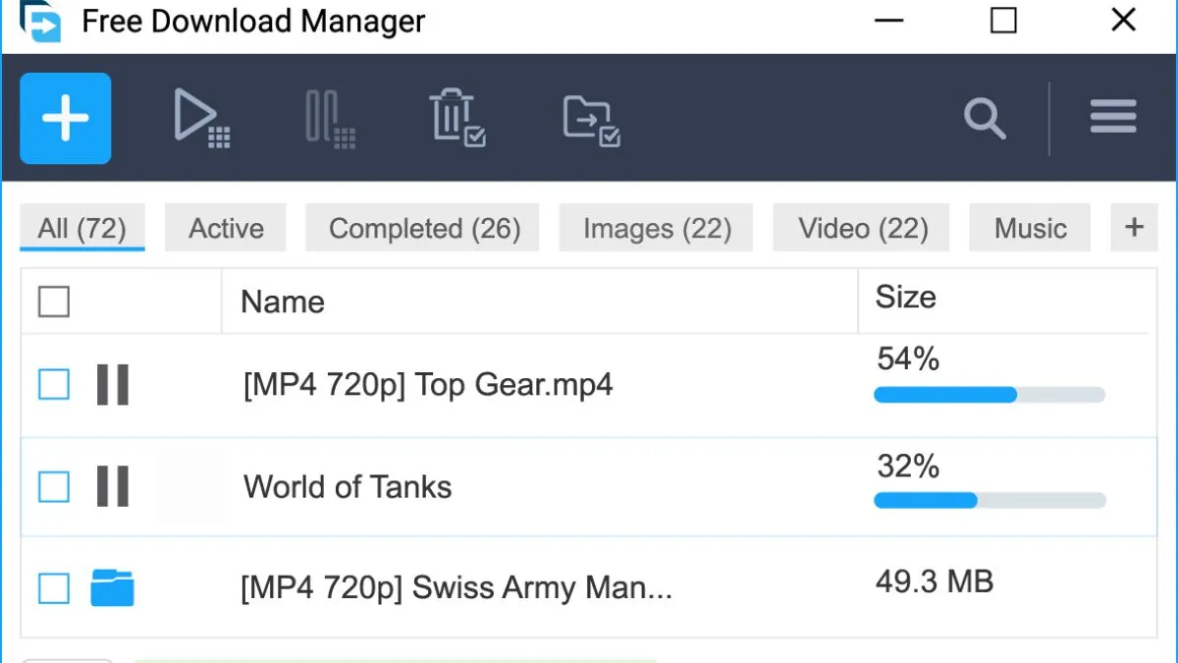Image resolution: width=1178 pixels, height=663 pixels.
Task: Show only Active downloads
Action: [x=226, y=227]
